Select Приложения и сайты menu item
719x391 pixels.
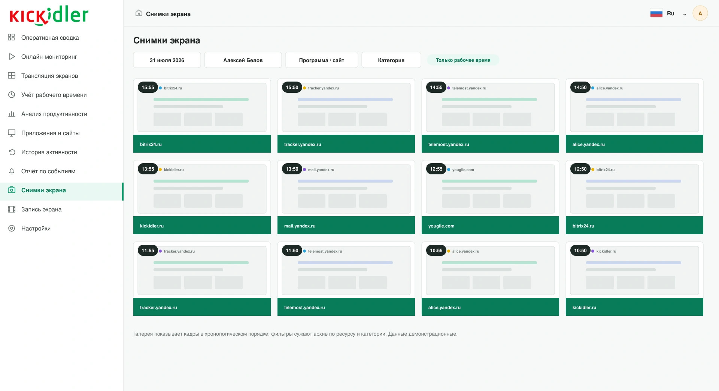[x=61, y=133]
